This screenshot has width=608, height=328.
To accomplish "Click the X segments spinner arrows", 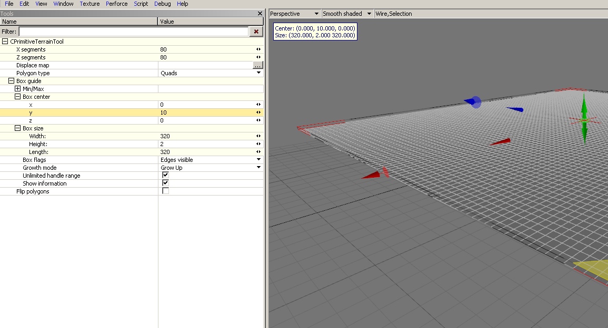I will tap(258, 49).
